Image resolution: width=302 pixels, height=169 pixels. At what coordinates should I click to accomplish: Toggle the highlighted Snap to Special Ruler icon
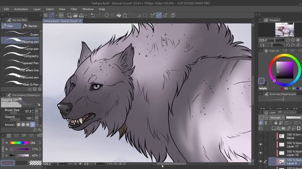[x=159, y=15]
